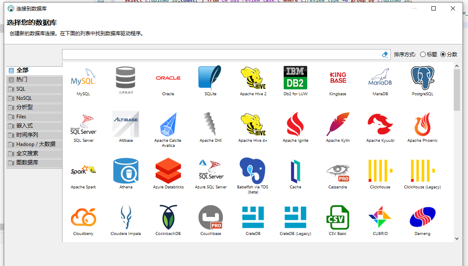The width and height of the screenshot is (468, 266).
Task: Switch to 图数据库 category
Action: [34, 163]
